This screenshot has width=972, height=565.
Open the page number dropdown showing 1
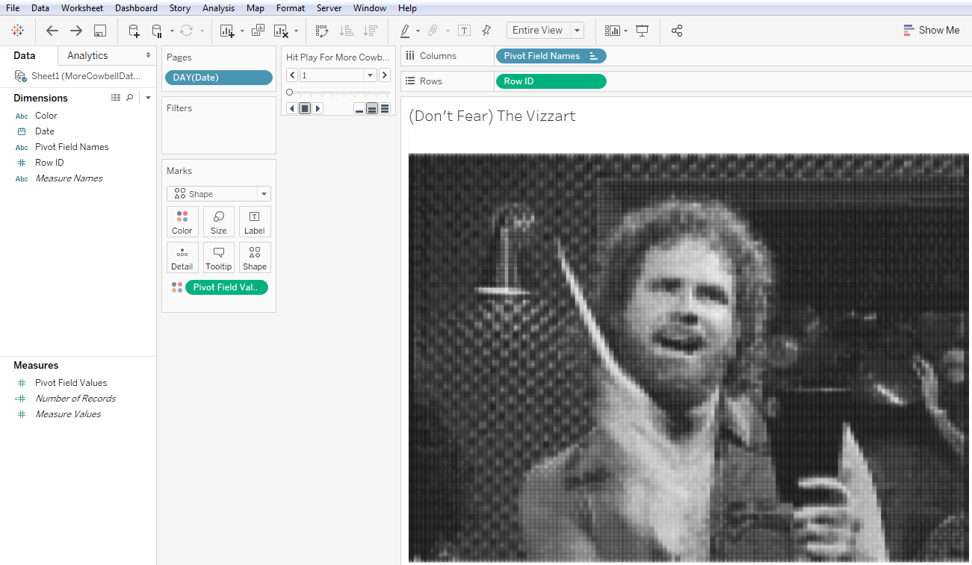[x=370, y=75]
